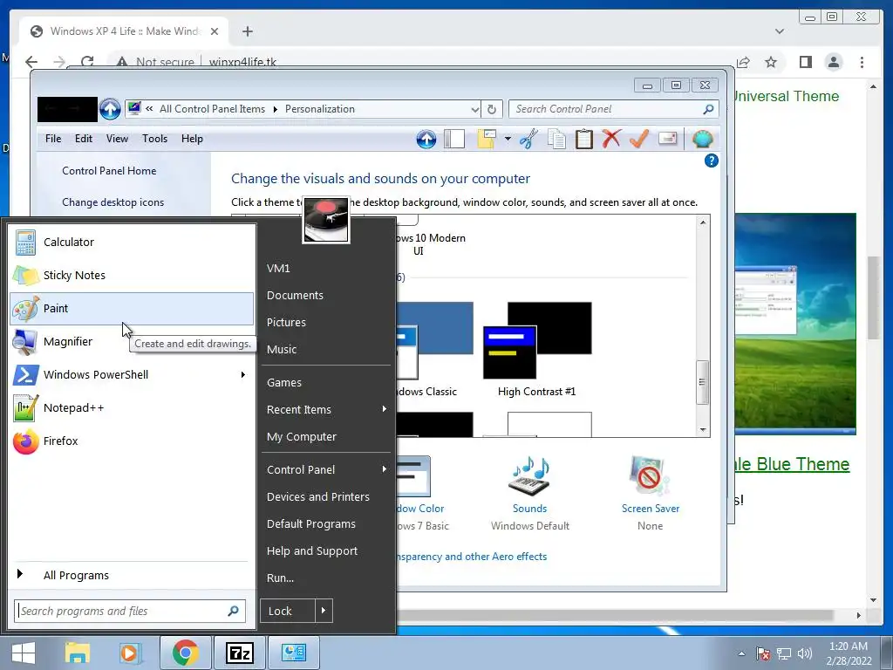This screenshot has height=670, width=893.
Task: Expand Windows PowerShell submenu arrow
Action: pos(243,375)
